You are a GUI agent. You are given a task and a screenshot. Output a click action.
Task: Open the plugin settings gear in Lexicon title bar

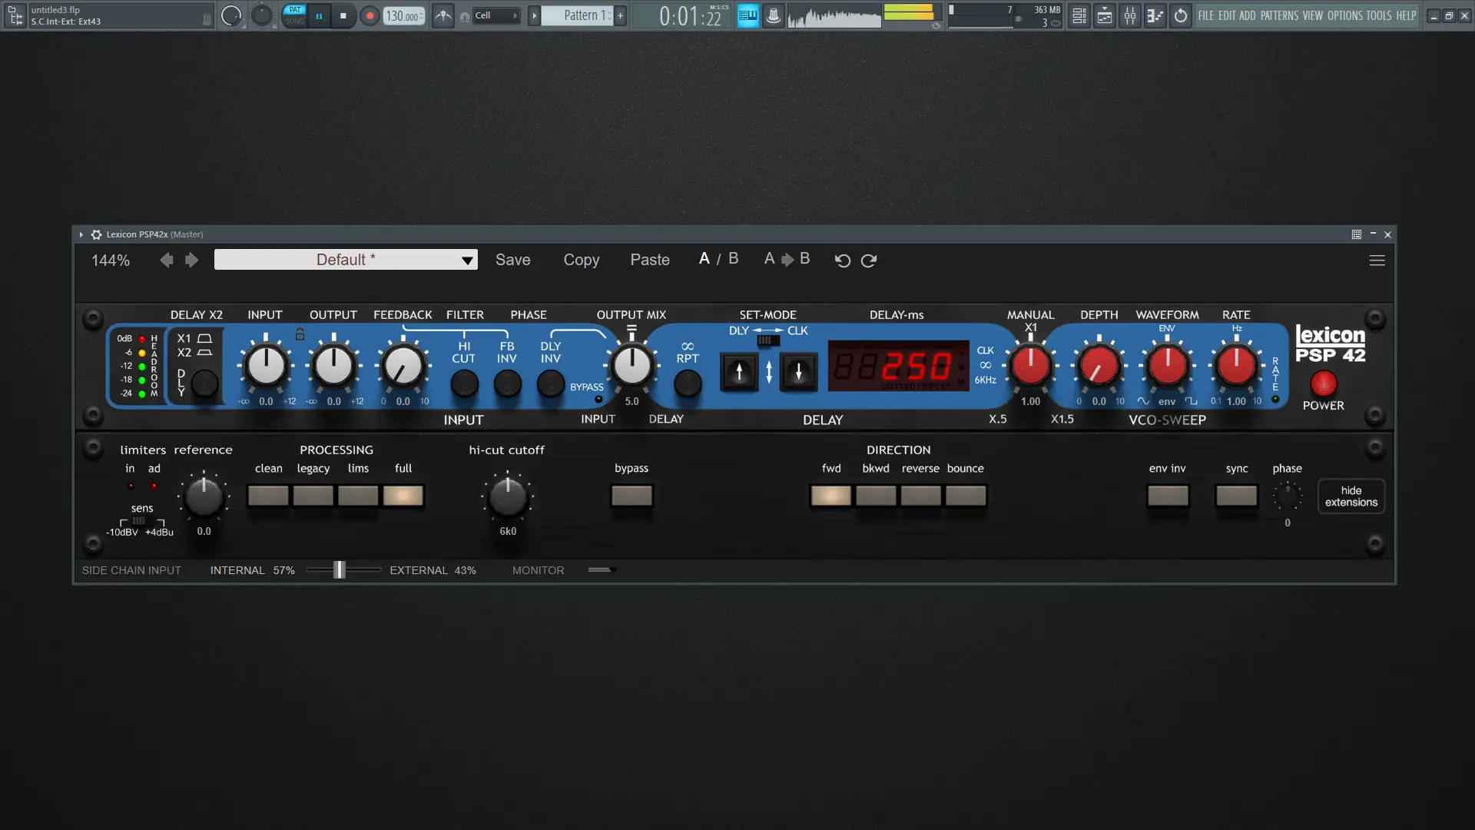point(96,234)
